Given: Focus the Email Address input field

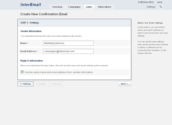Looking at the screenshot, I should (x=68, y=51).
